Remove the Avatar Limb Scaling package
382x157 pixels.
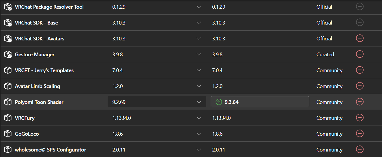click(359, 86)
